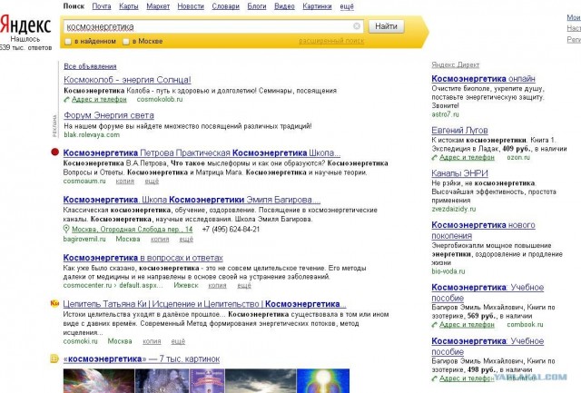Click the Найти search button
Viewport: 581px width, 393px height.
point(386,26)
